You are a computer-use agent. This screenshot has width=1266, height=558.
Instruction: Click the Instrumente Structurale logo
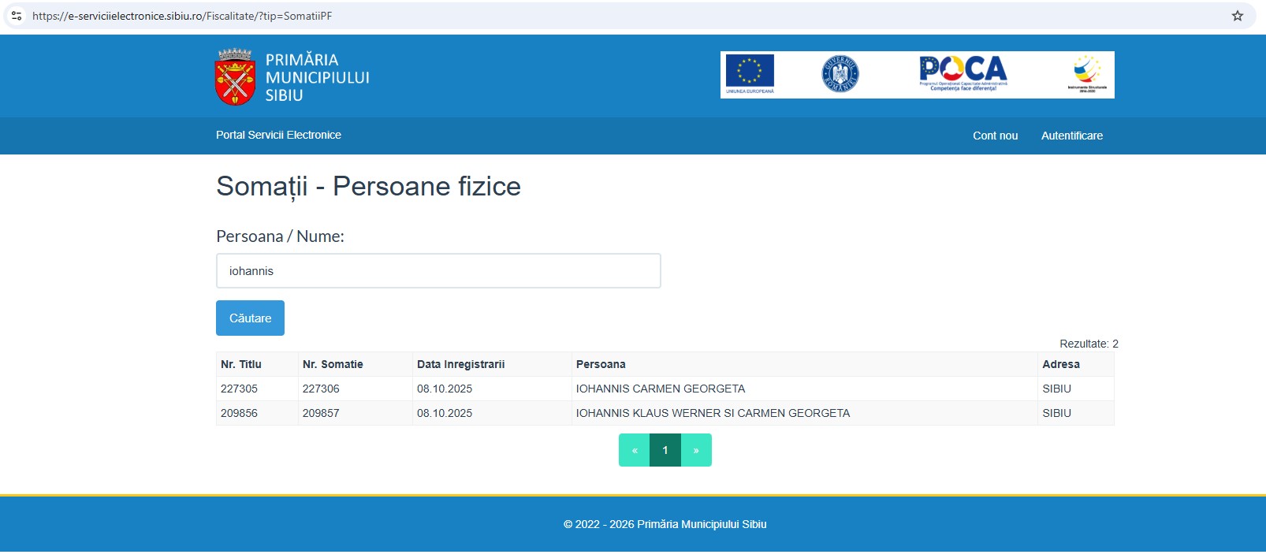pos(1086,73)
